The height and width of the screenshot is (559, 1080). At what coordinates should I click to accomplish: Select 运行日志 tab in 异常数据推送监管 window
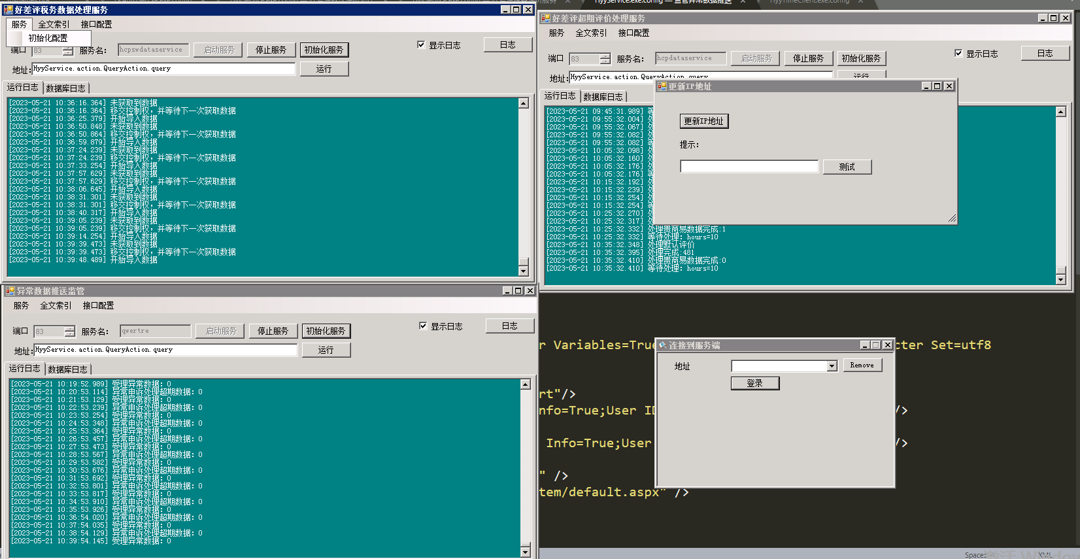[x=25, y=368]
